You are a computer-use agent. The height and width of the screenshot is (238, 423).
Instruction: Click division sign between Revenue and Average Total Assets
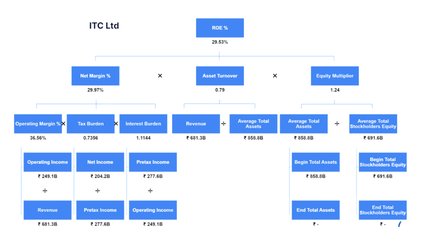[x=223, y=124]
